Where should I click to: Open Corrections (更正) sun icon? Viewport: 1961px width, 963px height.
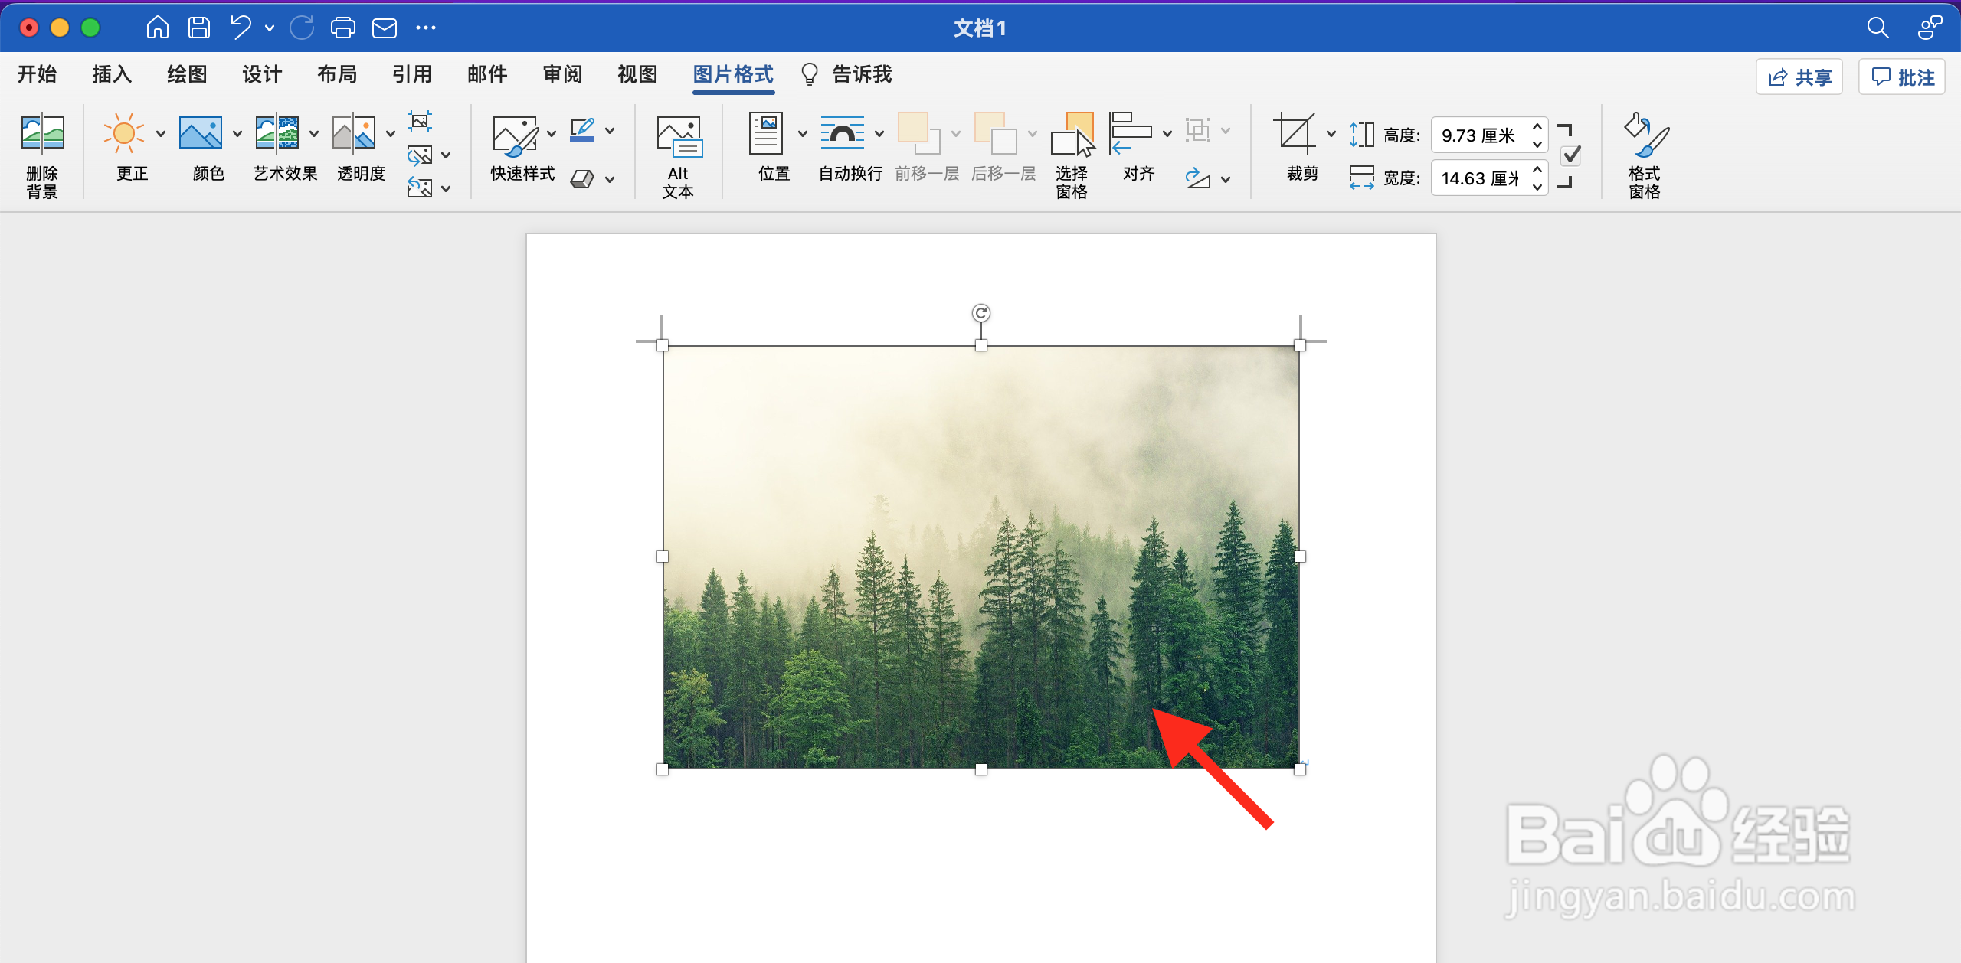(123, 134)
